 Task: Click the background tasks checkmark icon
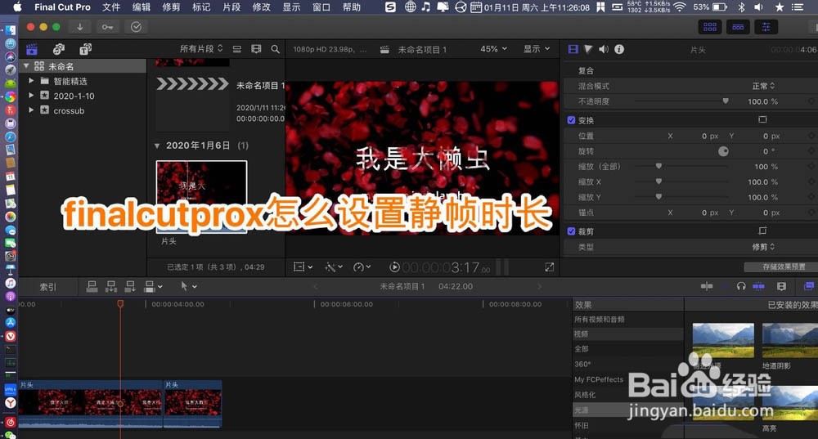coord(136,27)
